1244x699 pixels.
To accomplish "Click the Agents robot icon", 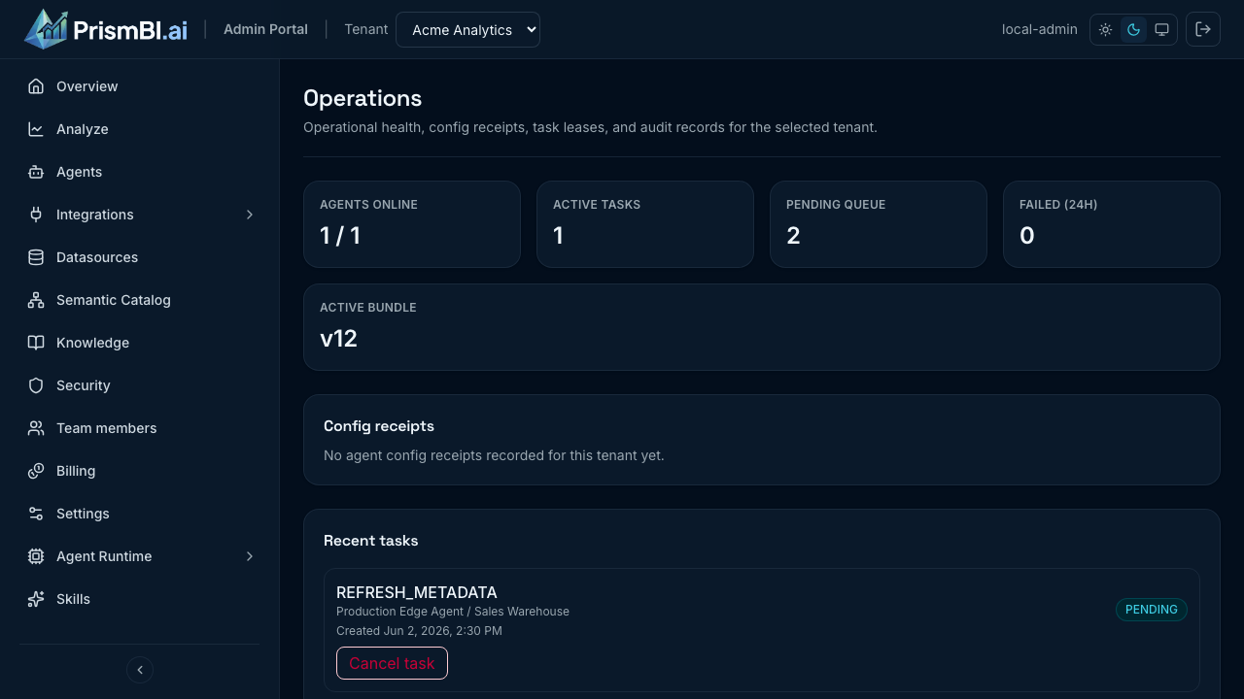I will pyautogui.click(x=36, y=172).
